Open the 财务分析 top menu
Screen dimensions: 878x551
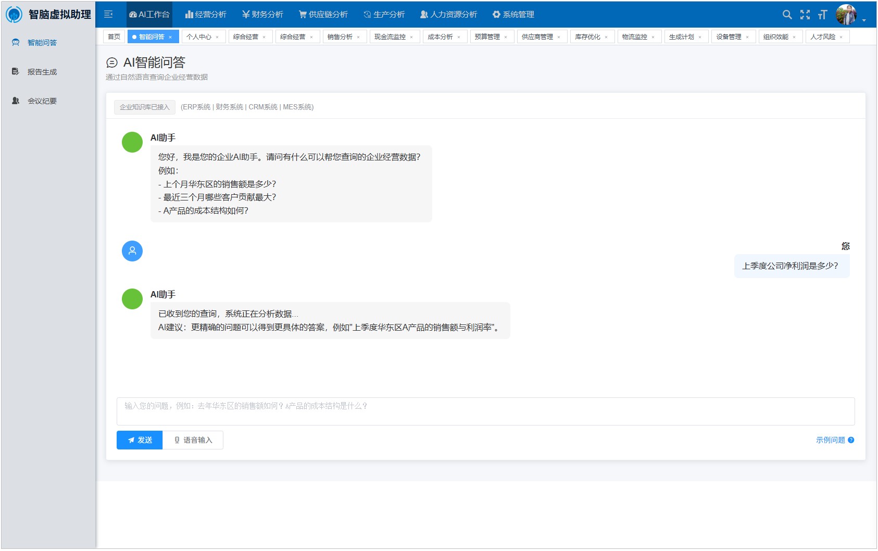(x=262, y=15)
